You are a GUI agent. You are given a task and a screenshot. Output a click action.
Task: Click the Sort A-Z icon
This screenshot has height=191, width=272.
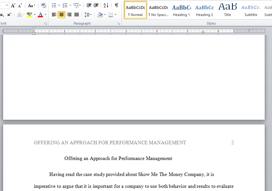point(106,5)
